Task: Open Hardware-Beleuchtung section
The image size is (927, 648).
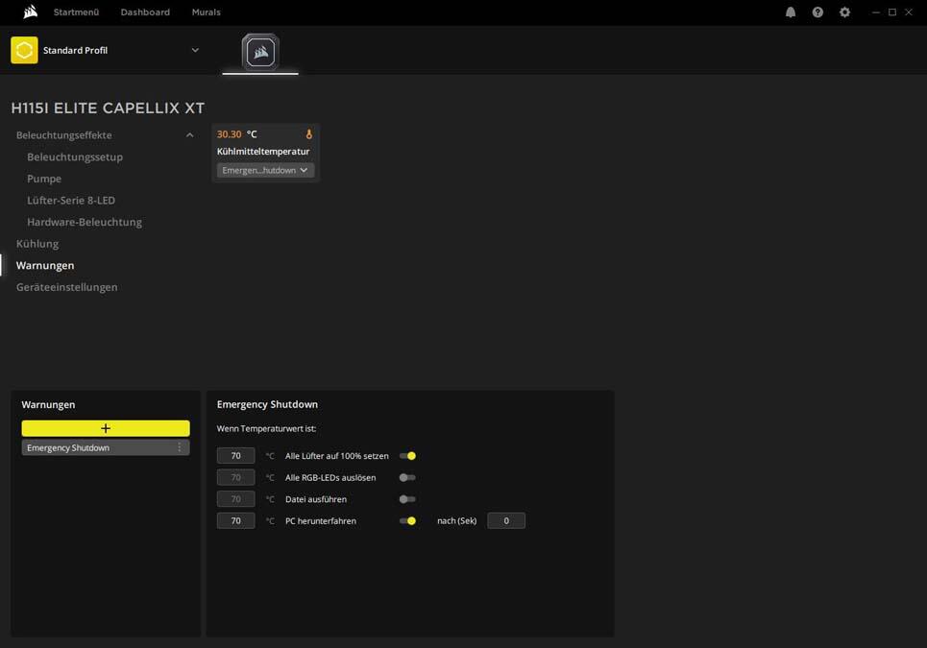Action: (x=85, y=222)
